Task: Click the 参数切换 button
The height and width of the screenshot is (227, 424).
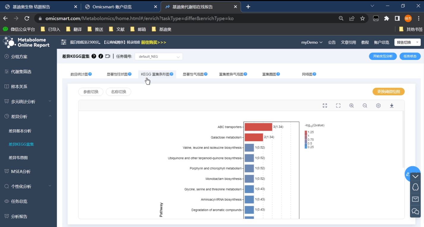Action: [x=91, y=92]
